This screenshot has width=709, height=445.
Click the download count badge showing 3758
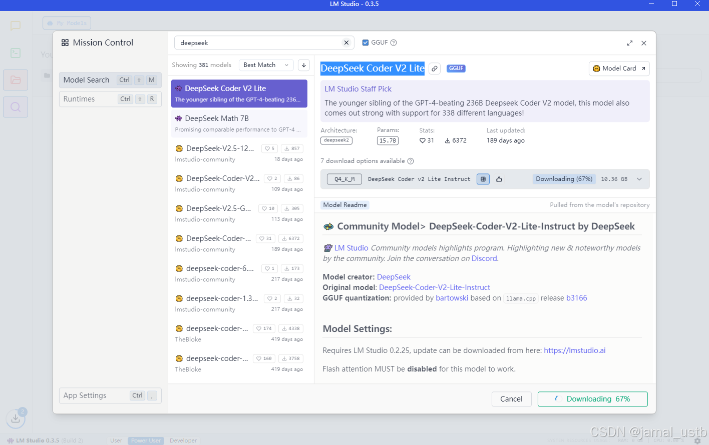[x=290, y=358]
